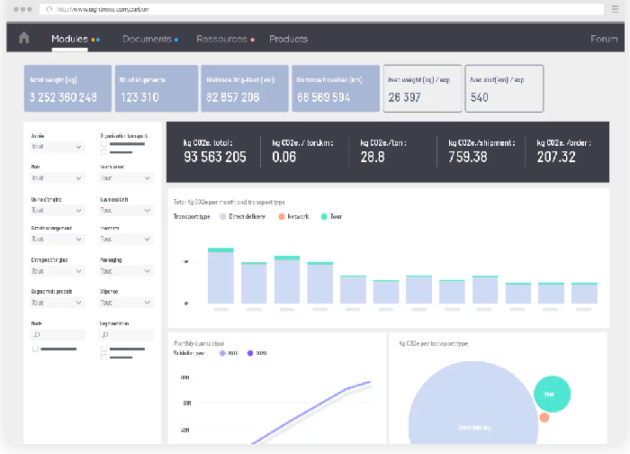Expand the Fournisseur dropdown
The image size is (630, 454).
(x=126, y=178)
